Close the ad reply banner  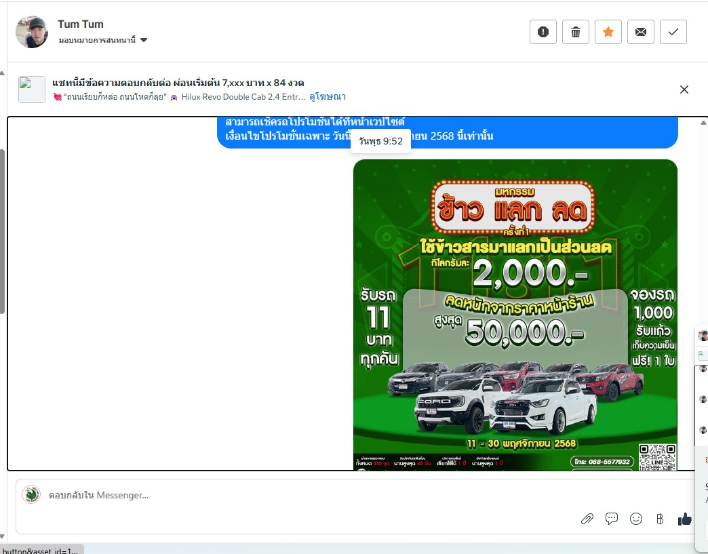click(684, 90)
